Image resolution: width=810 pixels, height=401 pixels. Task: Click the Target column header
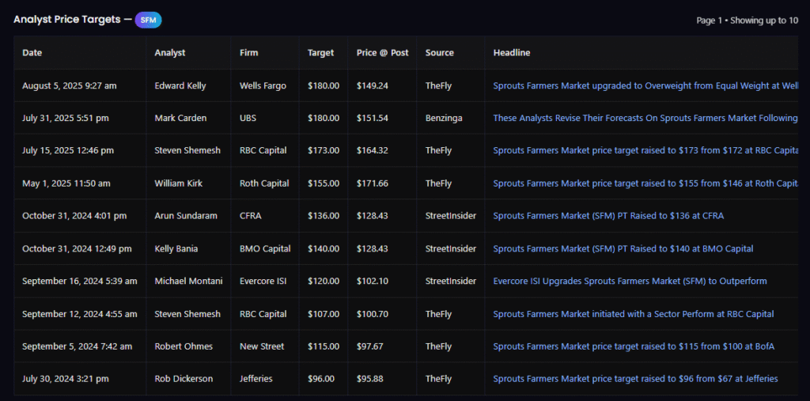tap(321, 53)
